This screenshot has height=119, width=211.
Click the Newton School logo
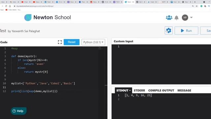(x=47, y=18)
